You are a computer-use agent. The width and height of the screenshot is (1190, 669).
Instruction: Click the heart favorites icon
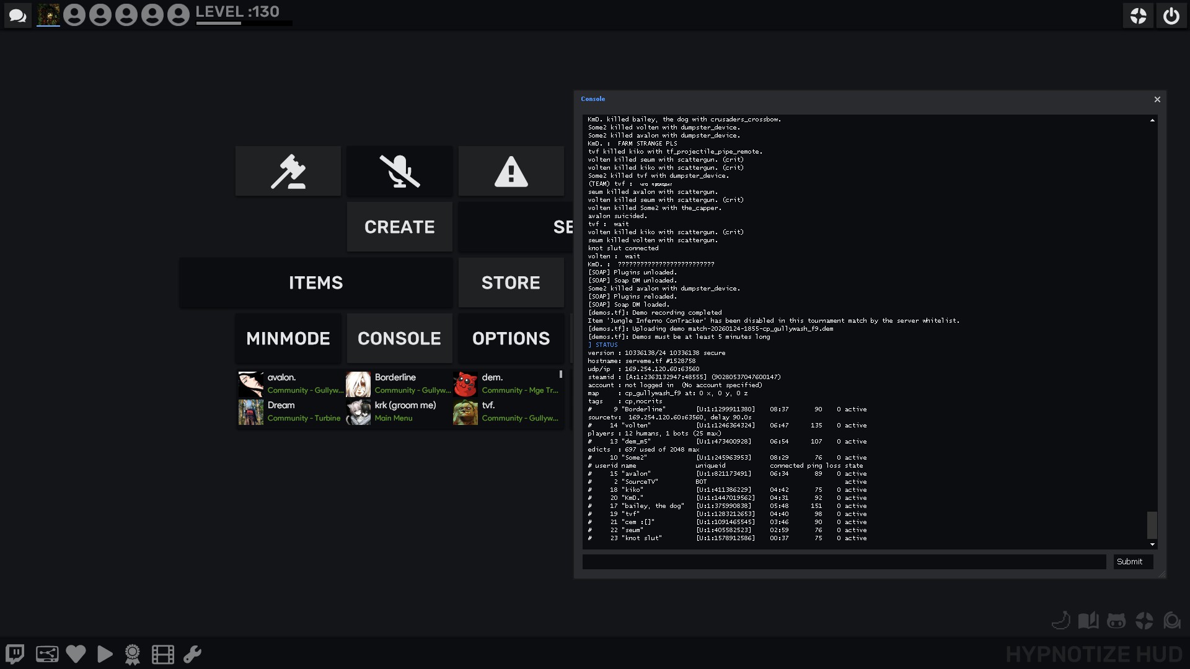pos(76,654)
